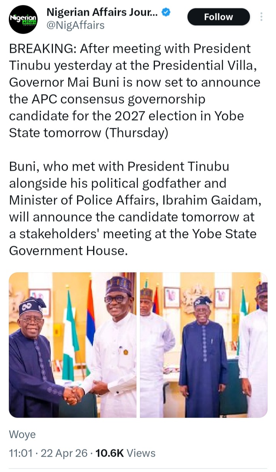The width and height of the screenshot is (276, 472).
Task: Tap the blue verified badge icon
Action: (x=166, y=13)
